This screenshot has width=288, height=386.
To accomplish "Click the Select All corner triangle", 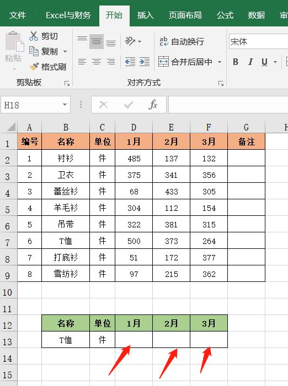I will 11,127.
